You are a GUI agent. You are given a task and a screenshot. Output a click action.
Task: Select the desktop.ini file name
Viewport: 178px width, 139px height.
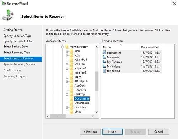click(x=114, y=53)
